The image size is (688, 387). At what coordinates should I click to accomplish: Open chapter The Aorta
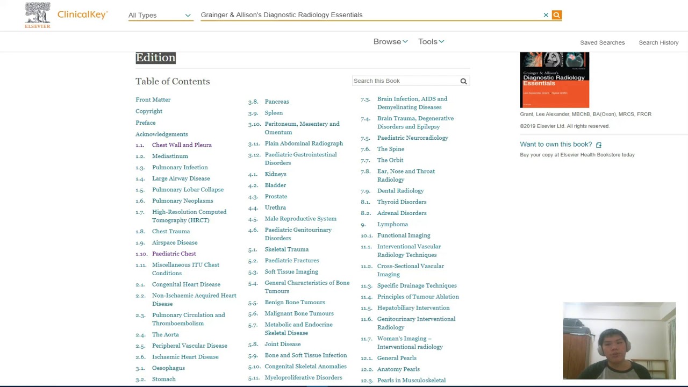coord(165,335)
